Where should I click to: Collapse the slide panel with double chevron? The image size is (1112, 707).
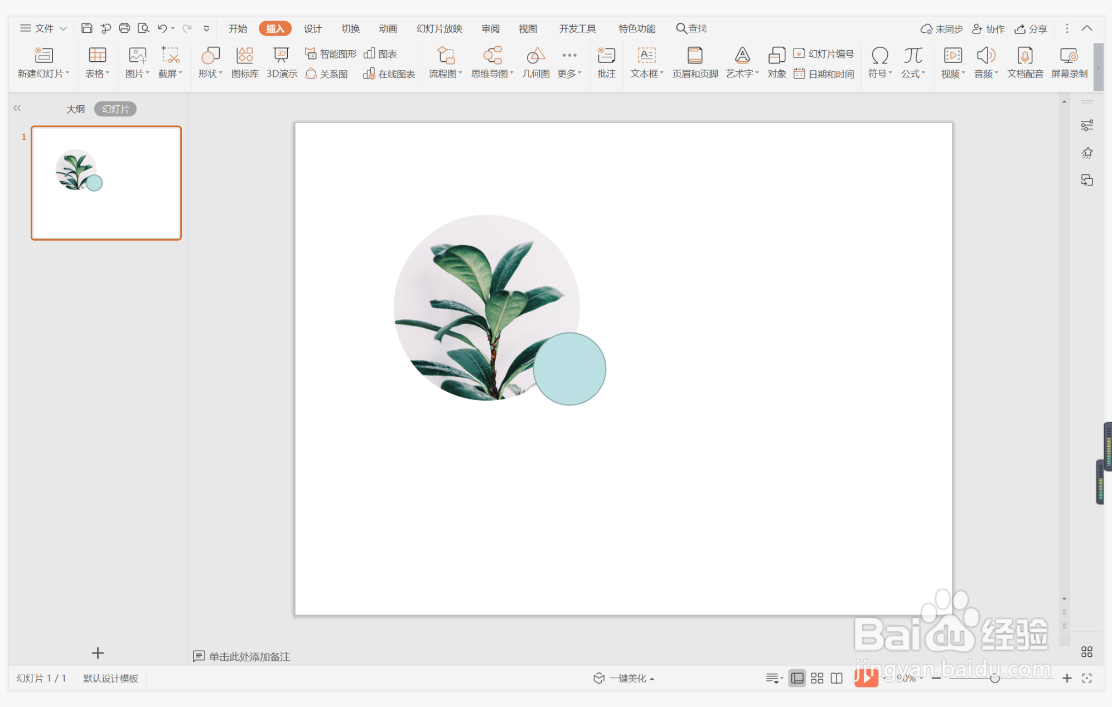coord(17,108)
